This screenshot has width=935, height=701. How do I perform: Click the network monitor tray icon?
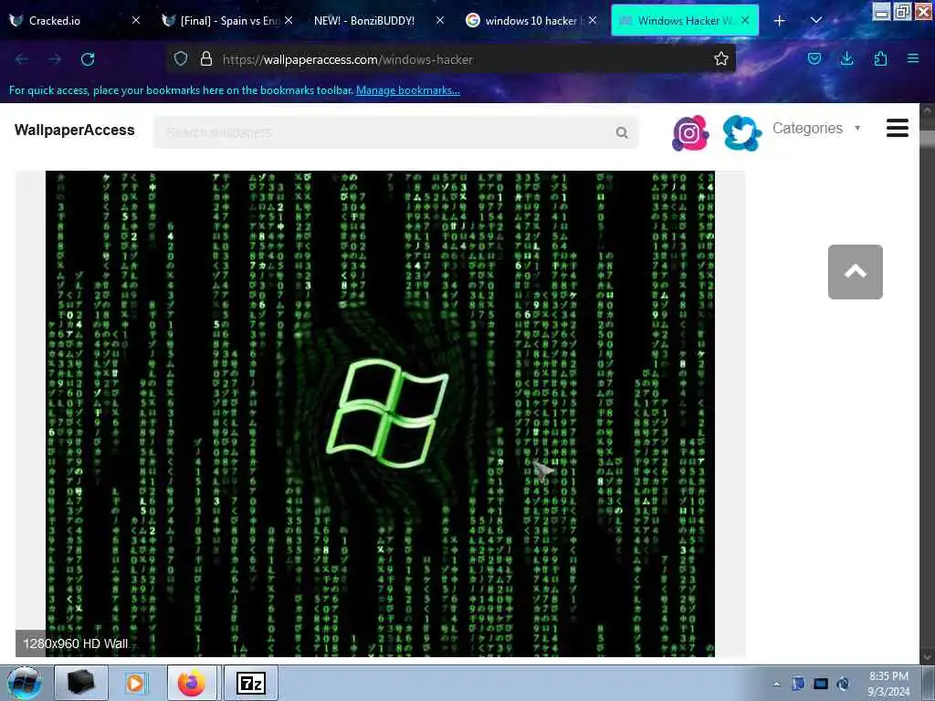coord(821,684)
